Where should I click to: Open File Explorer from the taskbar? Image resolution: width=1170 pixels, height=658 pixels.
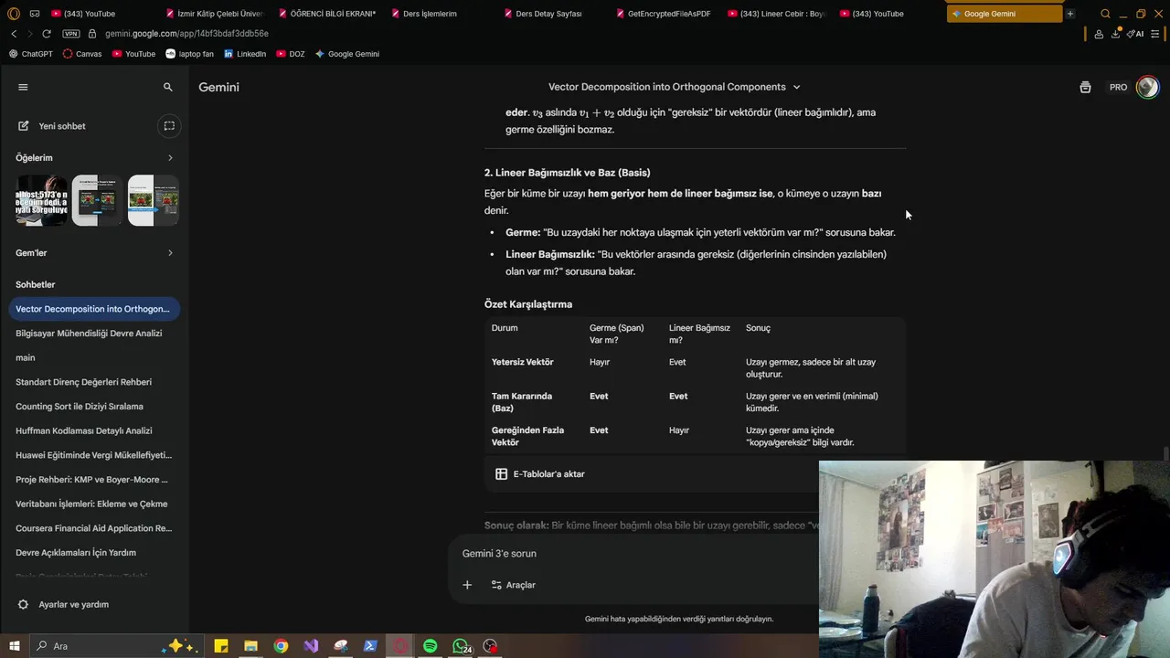pyautogui.click(x=250, y=646)
